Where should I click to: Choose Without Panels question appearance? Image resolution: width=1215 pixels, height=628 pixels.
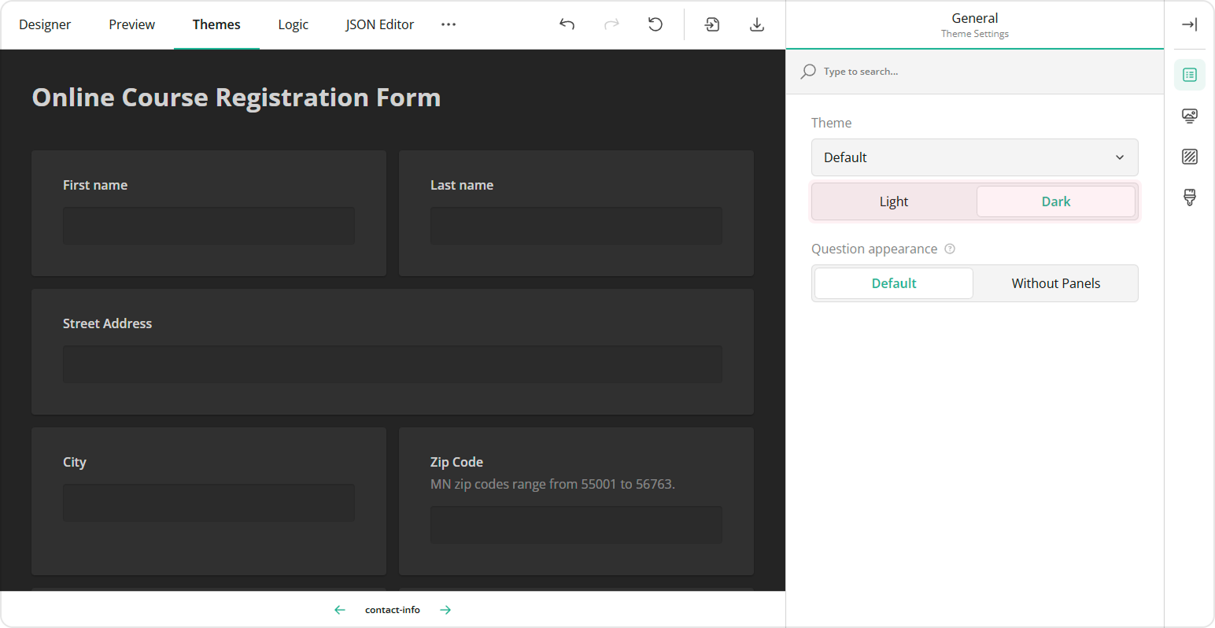(1055, 283)
